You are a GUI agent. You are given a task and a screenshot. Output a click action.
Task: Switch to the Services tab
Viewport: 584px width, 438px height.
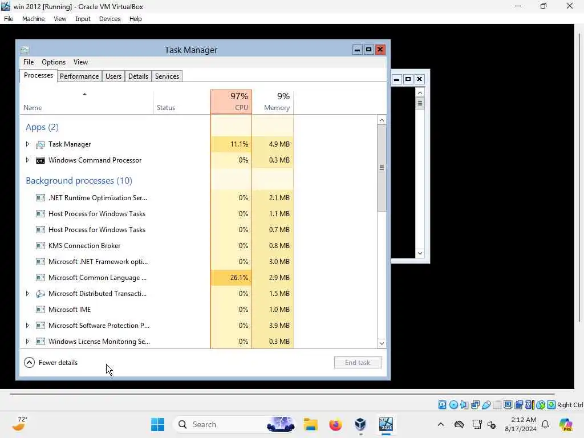tap(167, 76)
